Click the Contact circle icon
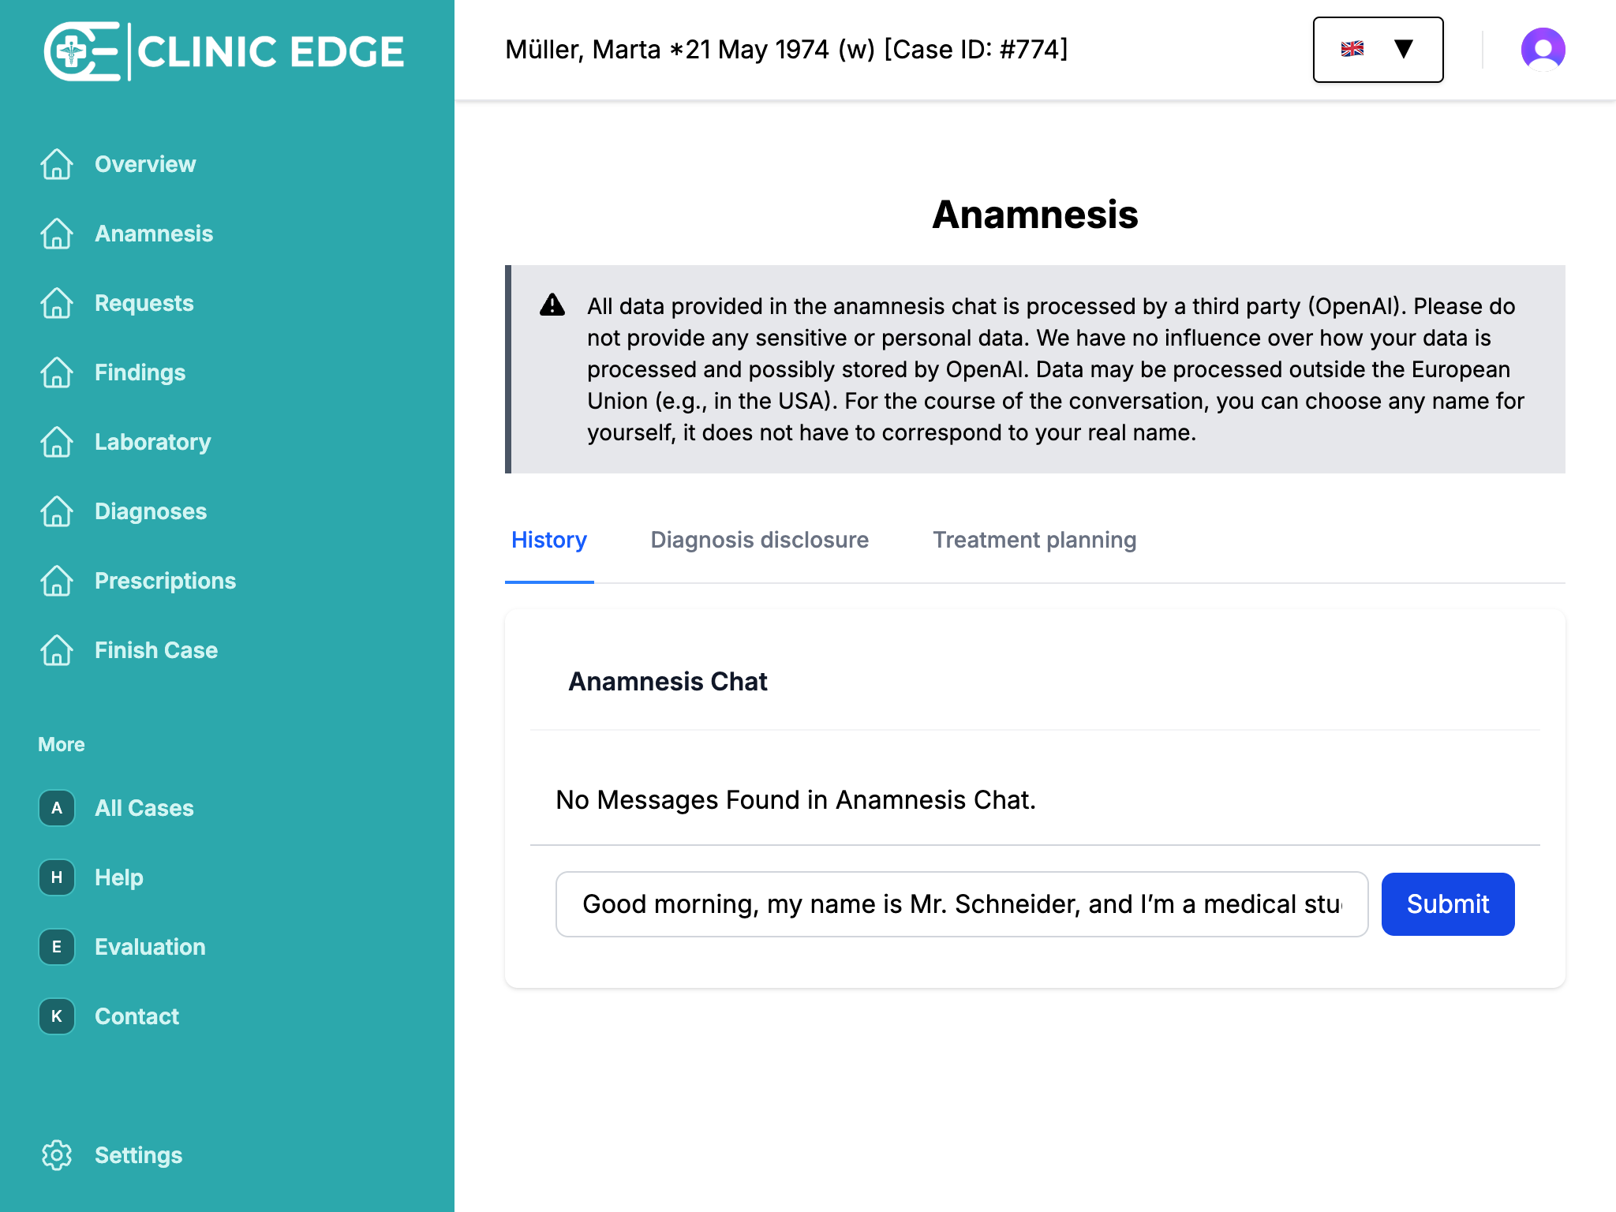Screen dimensions: 1616x1212 [x=56, y=1016]
